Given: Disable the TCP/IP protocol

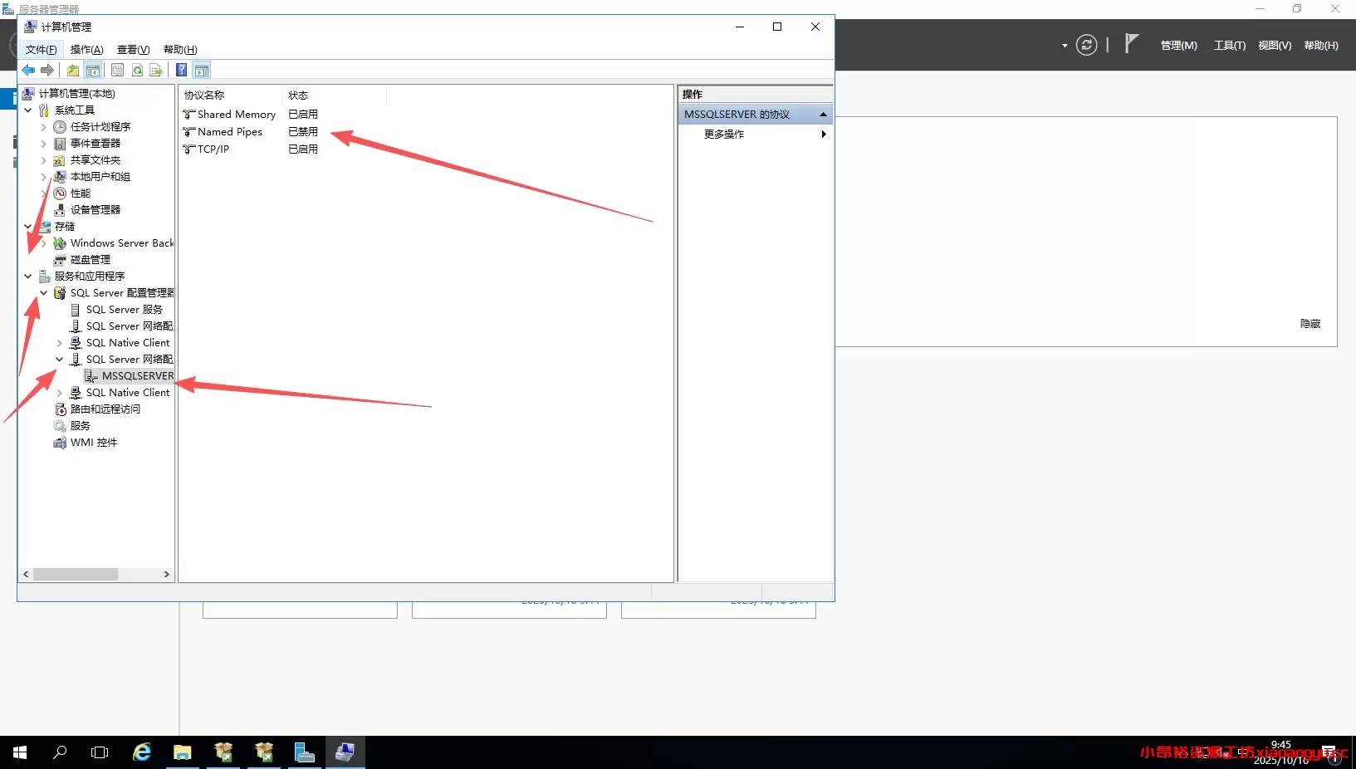Looking at the screenshot, I should point(212,149).
